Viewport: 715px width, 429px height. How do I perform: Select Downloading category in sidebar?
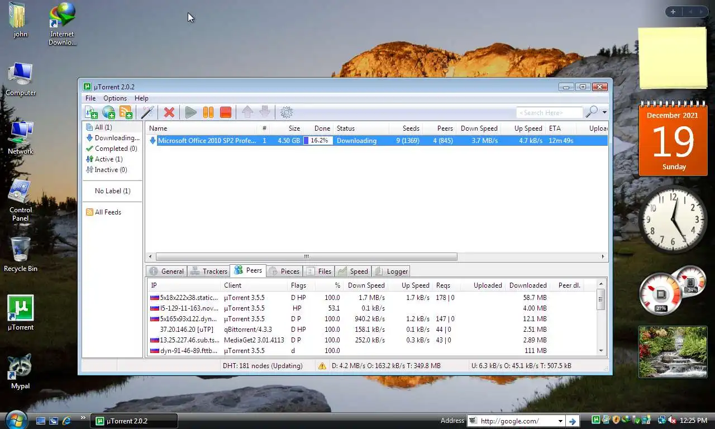click(x=112, y=138)
